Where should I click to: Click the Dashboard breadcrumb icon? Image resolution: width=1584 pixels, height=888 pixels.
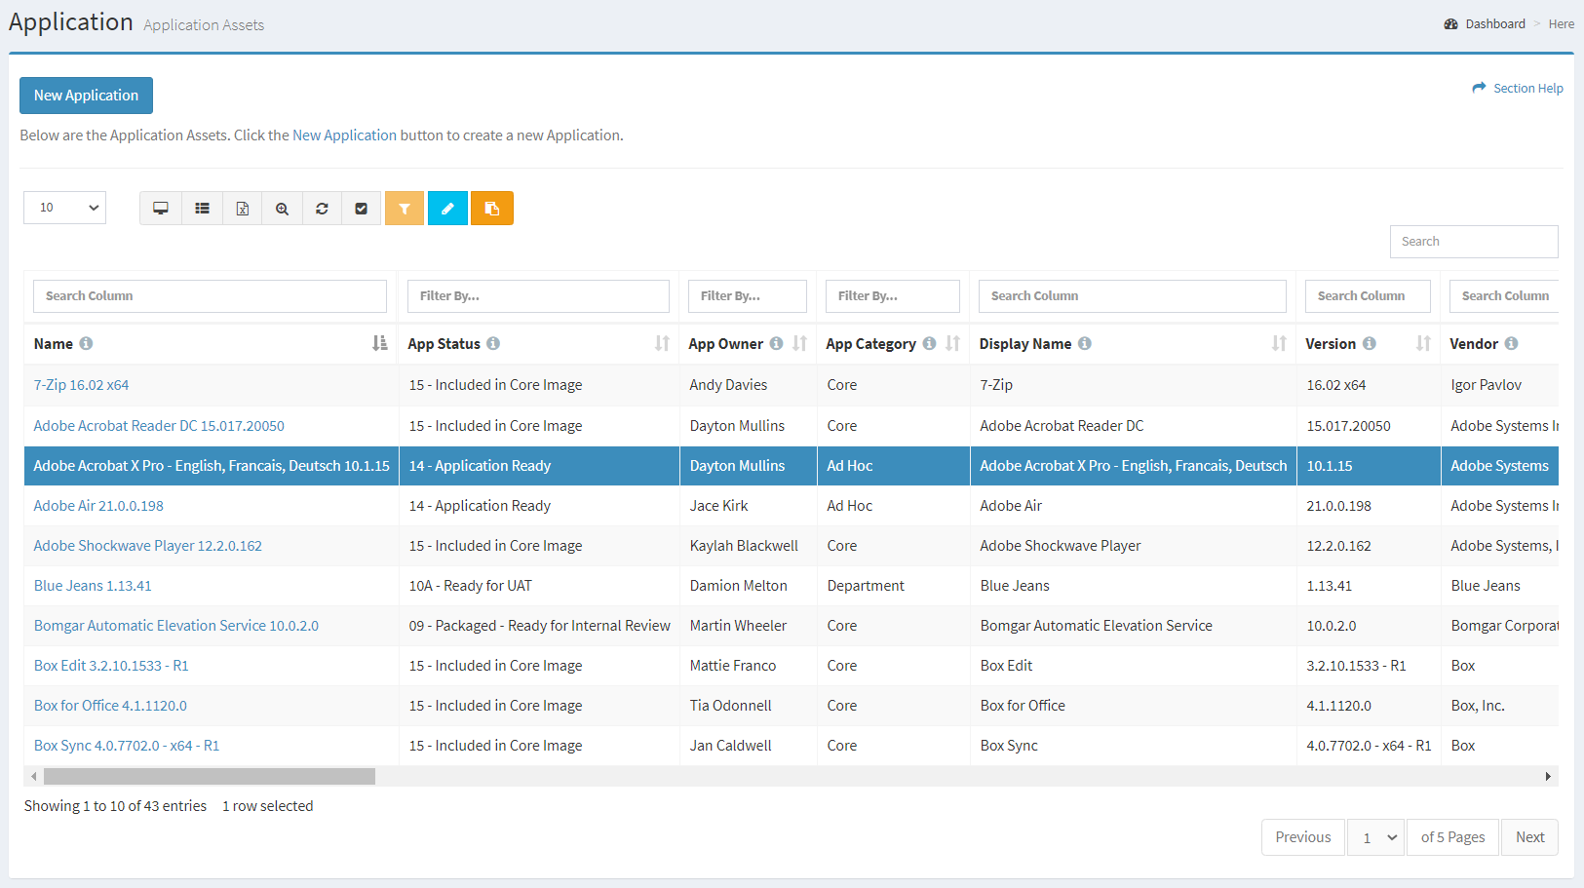pyautogui.click(x=1451, y=24)
